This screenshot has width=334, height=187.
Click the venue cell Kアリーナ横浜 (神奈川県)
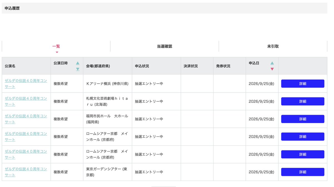(x=107, y=84)
